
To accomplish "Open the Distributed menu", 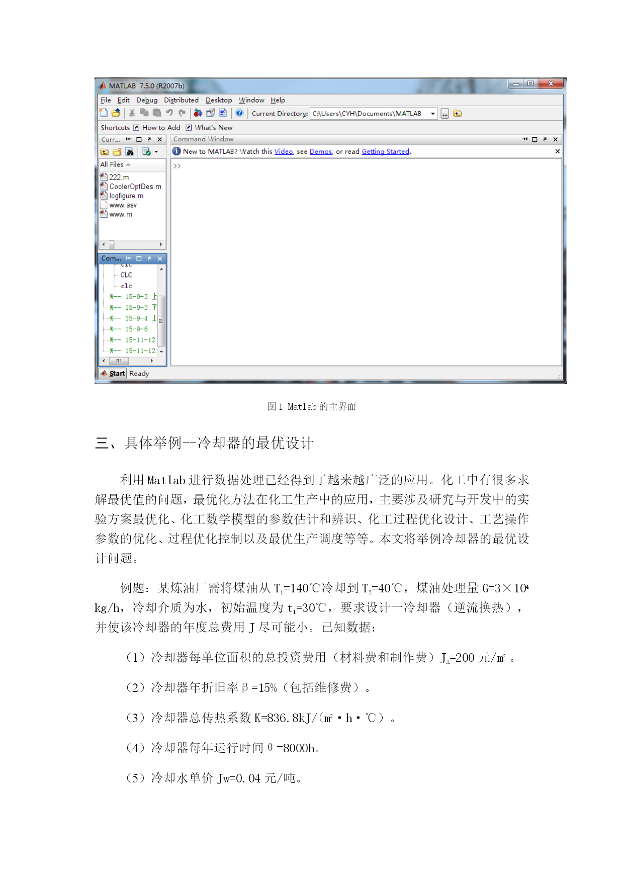I will (181, 100).
